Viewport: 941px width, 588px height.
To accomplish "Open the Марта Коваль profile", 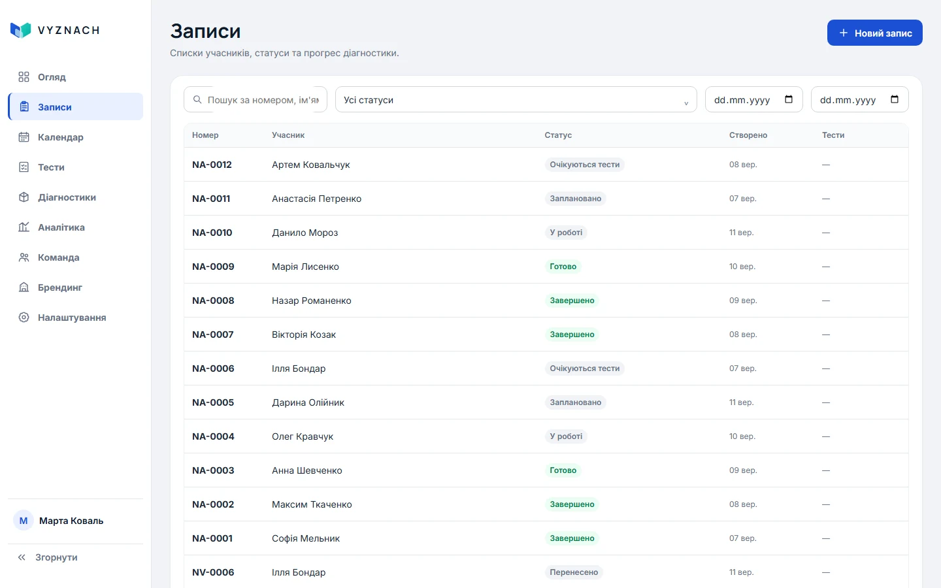I will click(76, 521).
